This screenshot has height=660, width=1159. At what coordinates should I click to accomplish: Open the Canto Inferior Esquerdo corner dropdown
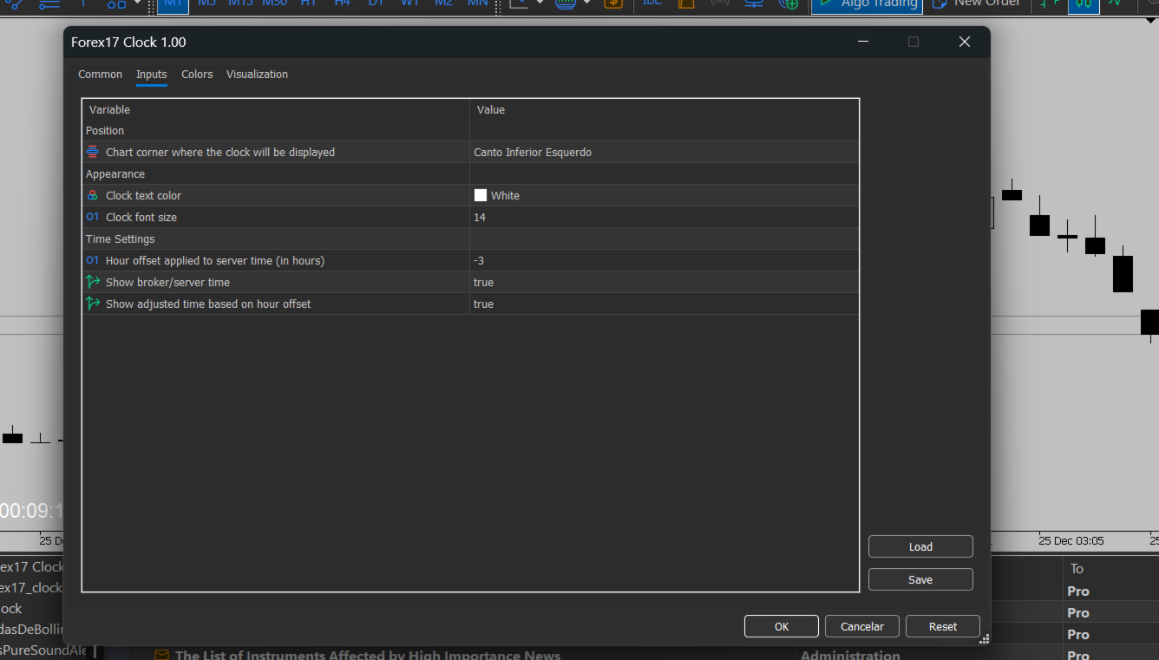point(664,152)
